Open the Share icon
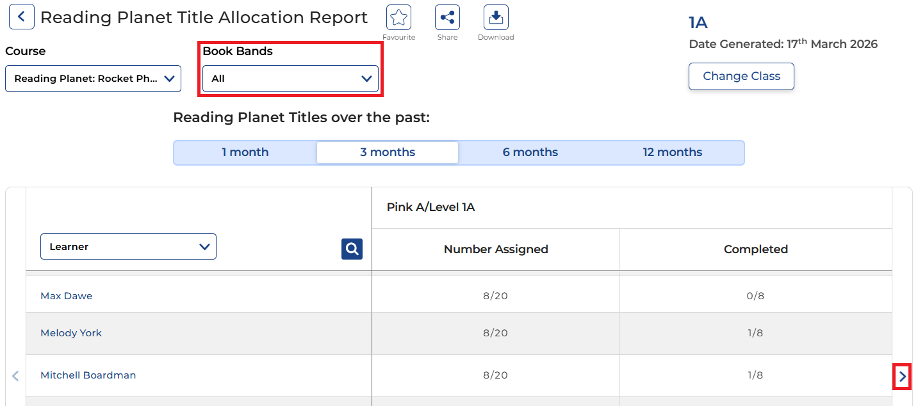This screenshot has width=918, height=406. coord(447,17)
